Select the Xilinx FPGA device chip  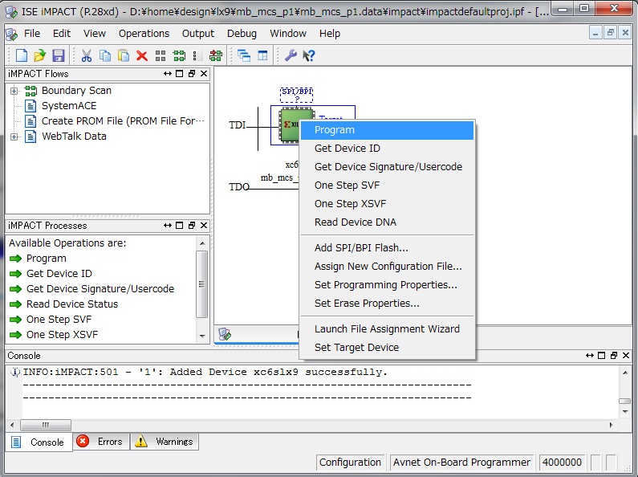pyautogui.click(x=290, y=125)
